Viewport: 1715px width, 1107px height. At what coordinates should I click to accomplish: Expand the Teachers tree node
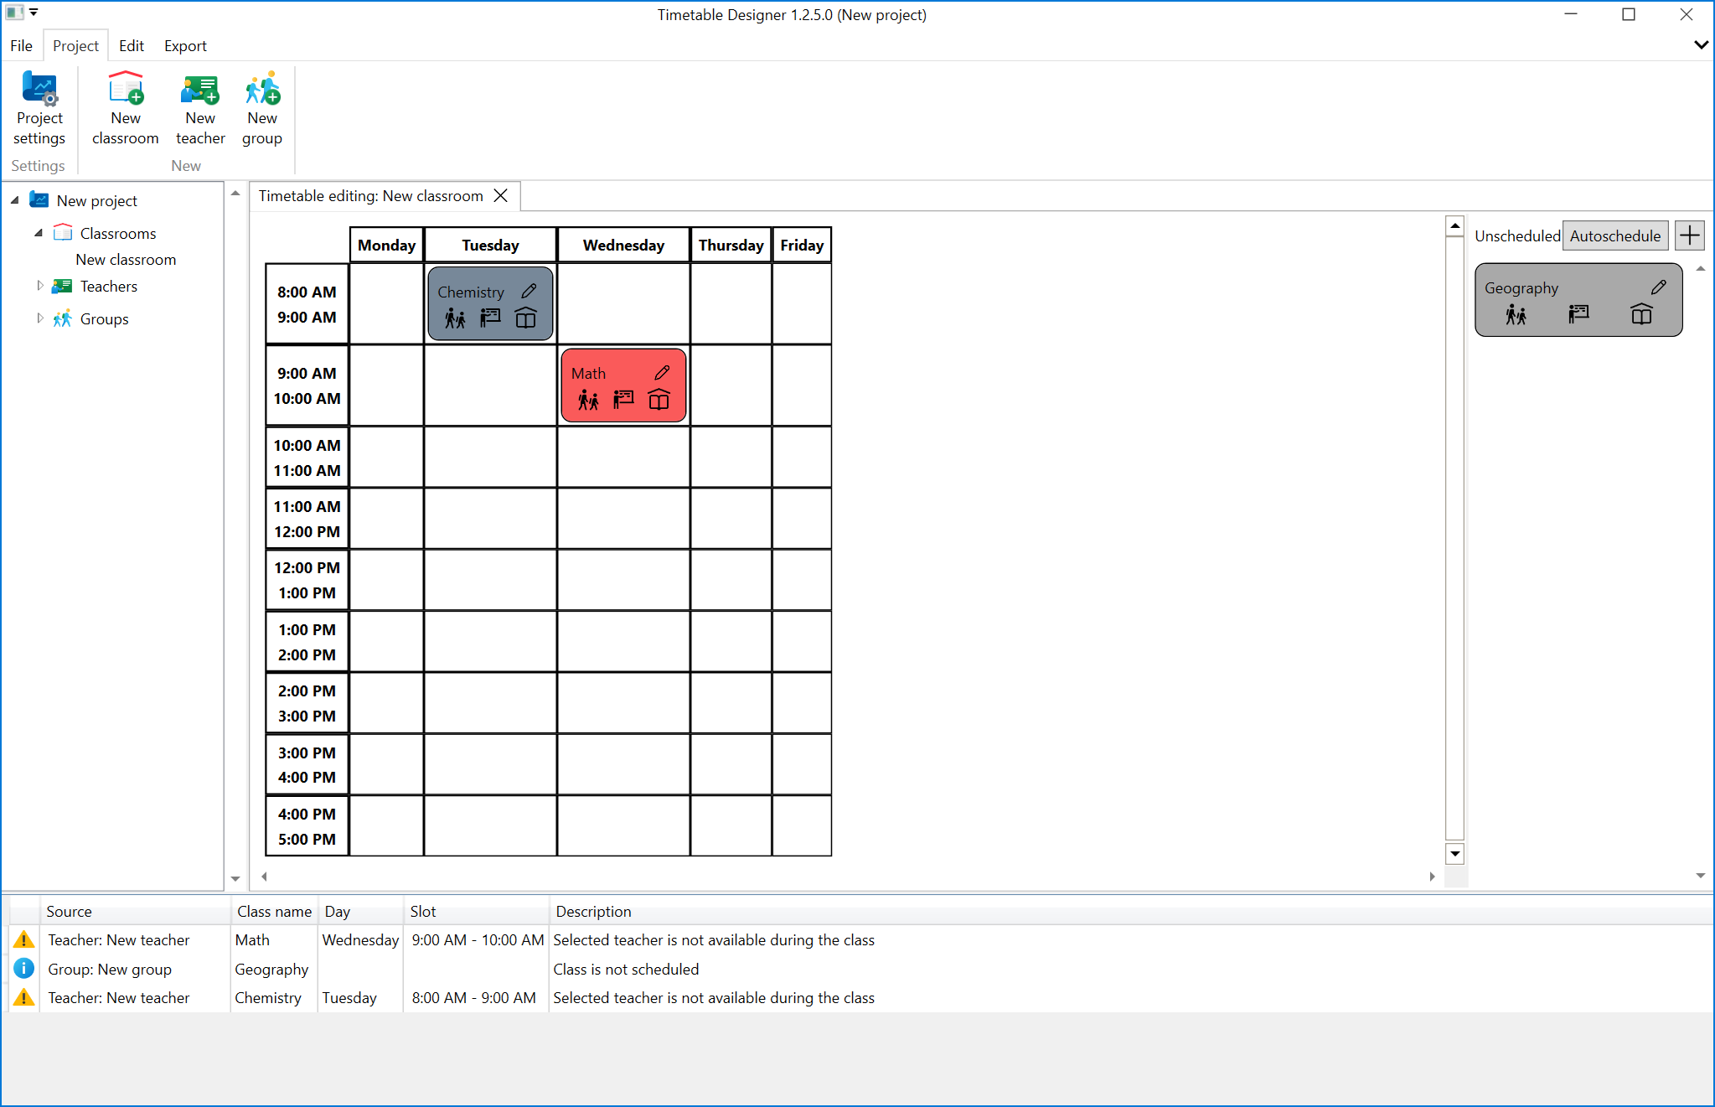pyautogui.click(x=39, y=286)
